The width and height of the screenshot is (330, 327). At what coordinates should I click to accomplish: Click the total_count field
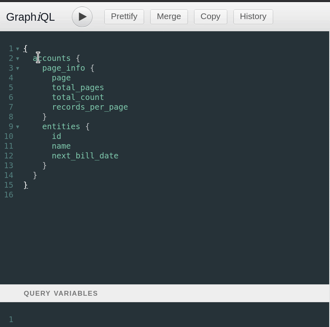point(78,97)
